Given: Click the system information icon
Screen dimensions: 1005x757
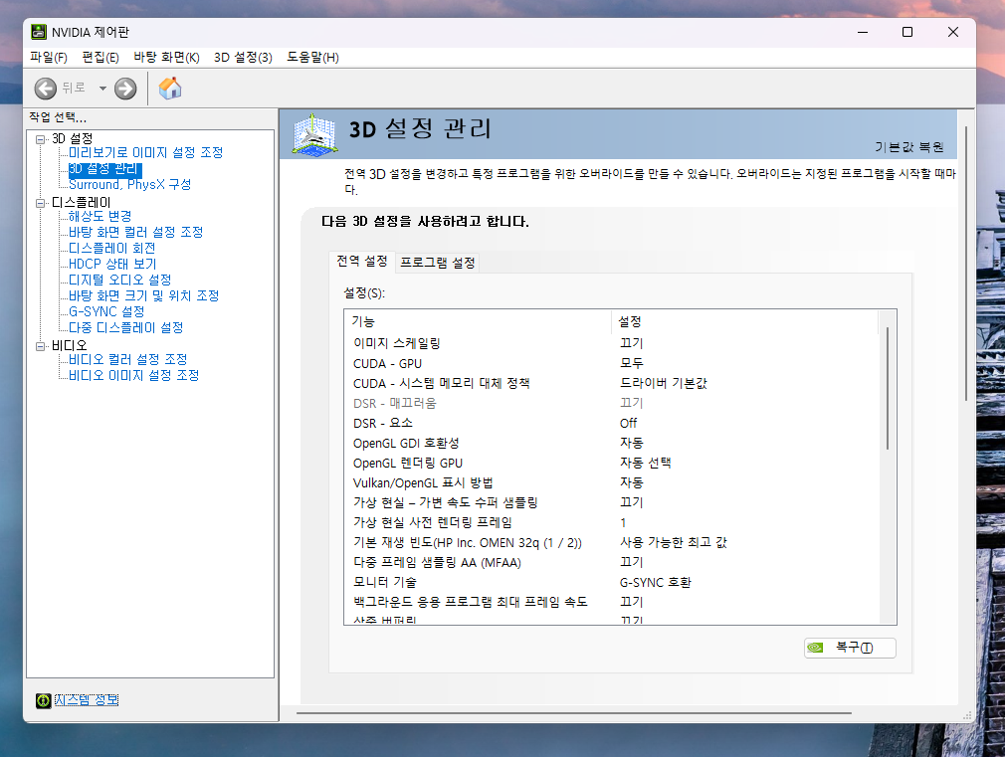Looking at the screenshot, I should pos(43,700).
